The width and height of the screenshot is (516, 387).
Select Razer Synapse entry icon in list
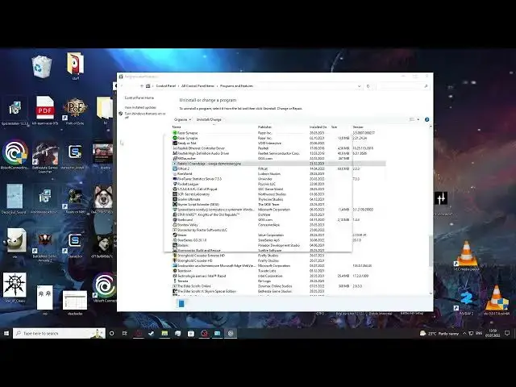[173, 133]
